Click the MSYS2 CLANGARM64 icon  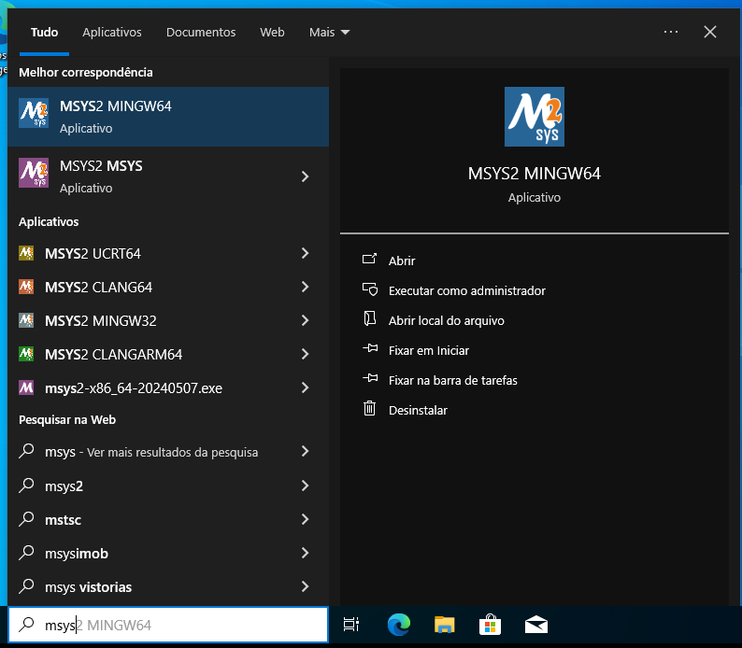[28, 354]
